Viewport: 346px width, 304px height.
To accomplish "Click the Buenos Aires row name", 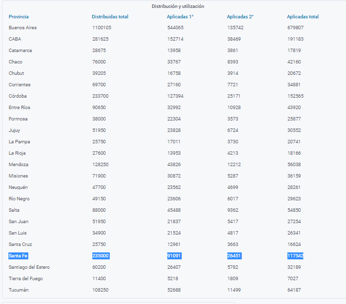I will [x=22, y=28].
